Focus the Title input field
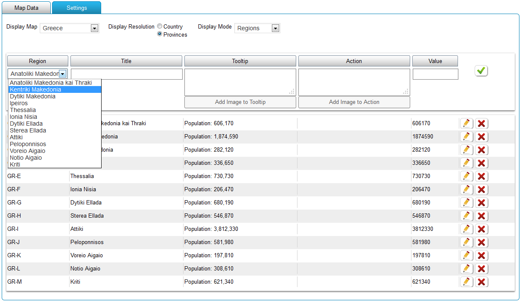The width and height of the screenshot is (522, 302). pos(127,74)
